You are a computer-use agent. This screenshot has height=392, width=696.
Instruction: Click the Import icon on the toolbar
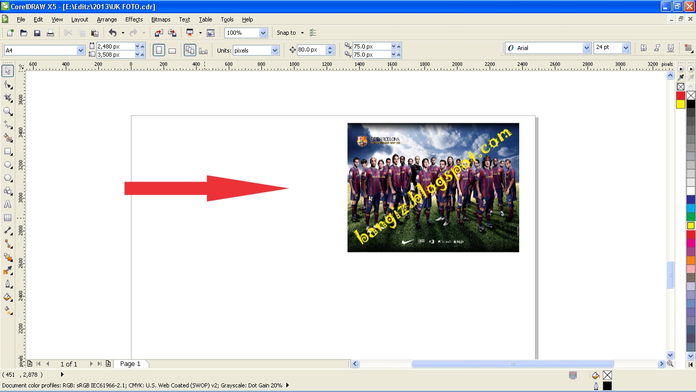point(159,32)
